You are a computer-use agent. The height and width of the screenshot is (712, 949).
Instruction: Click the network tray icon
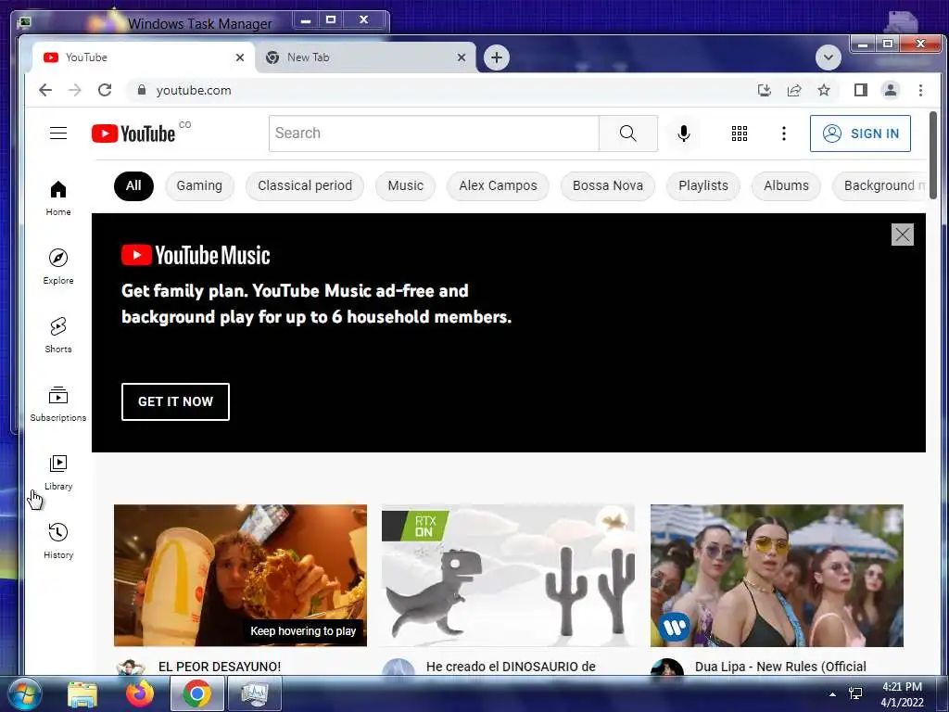(855, 693)
